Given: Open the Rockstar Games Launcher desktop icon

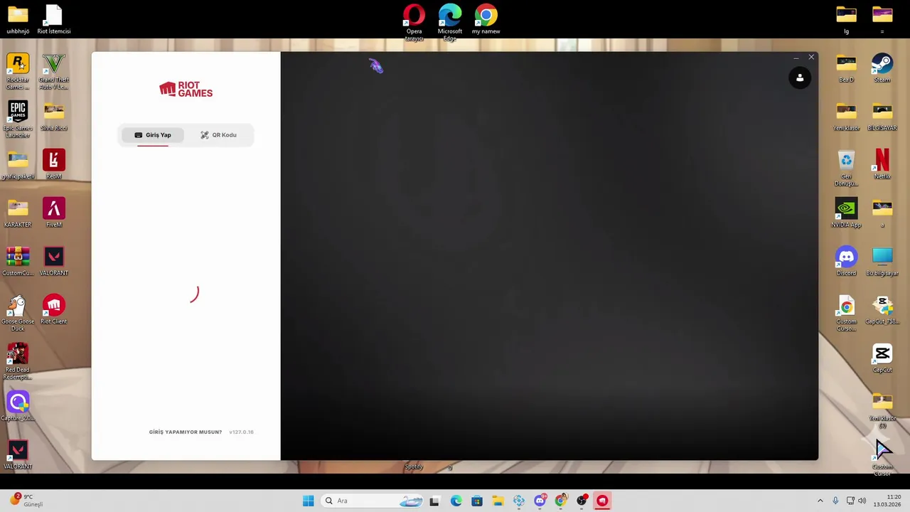Looking at the screenshot, I should pos(18,71).
